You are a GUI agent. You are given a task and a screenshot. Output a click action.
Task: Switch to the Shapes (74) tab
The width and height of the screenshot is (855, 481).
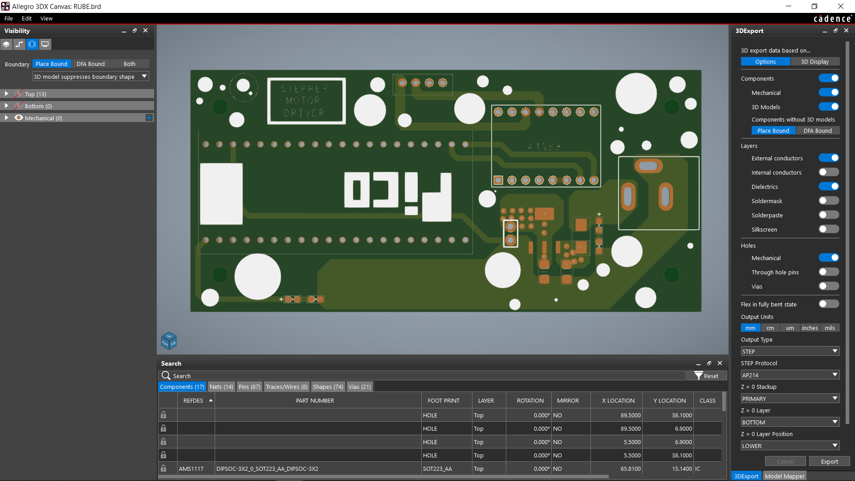pos(328,387)
